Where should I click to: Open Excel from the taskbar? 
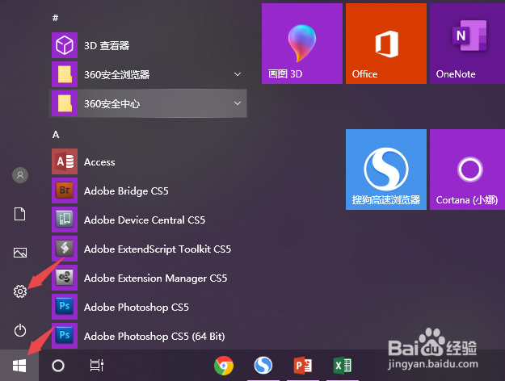pyautogui.click(x=343, y=366)
